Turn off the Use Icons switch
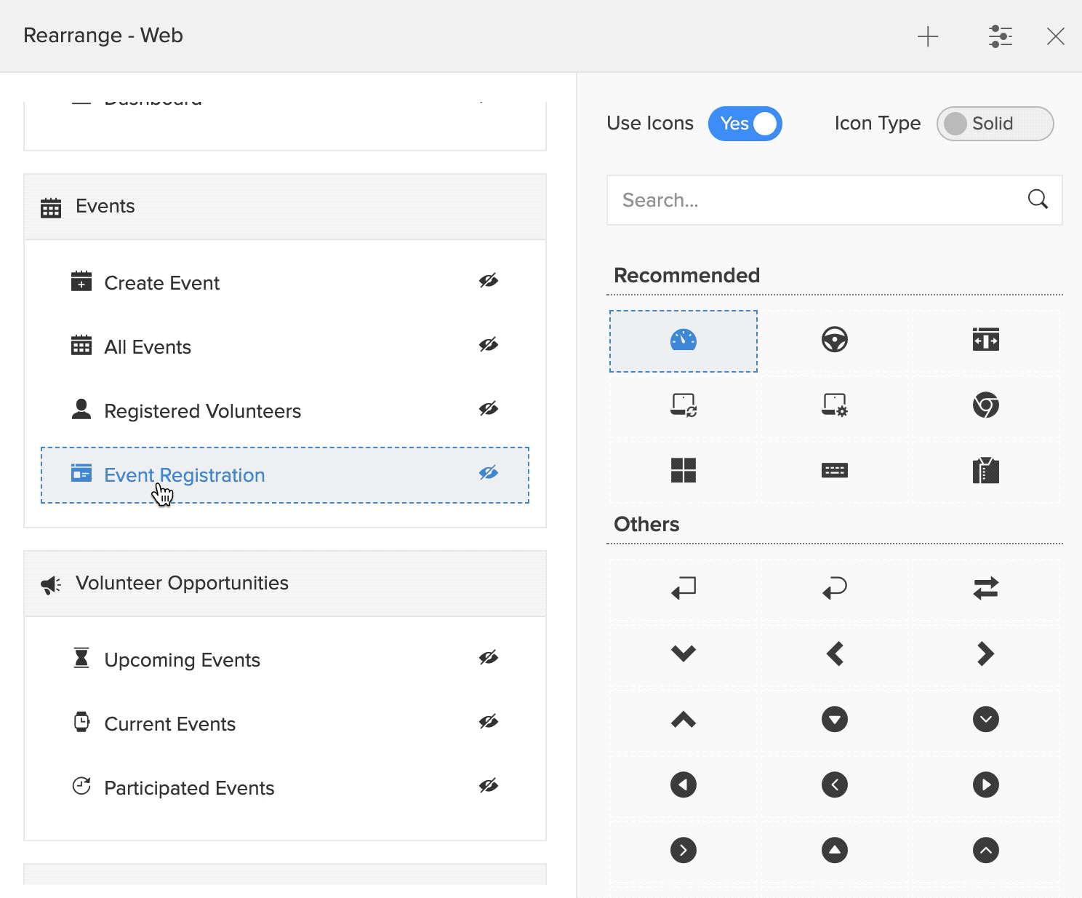Image resolution: width=1082 pixels, height=898 pixels. coord(745,124)
